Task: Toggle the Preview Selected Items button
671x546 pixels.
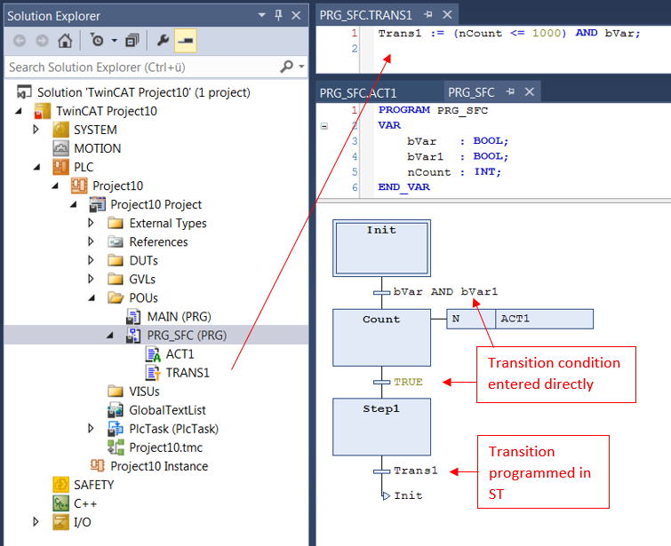Action: click(185, 41)
